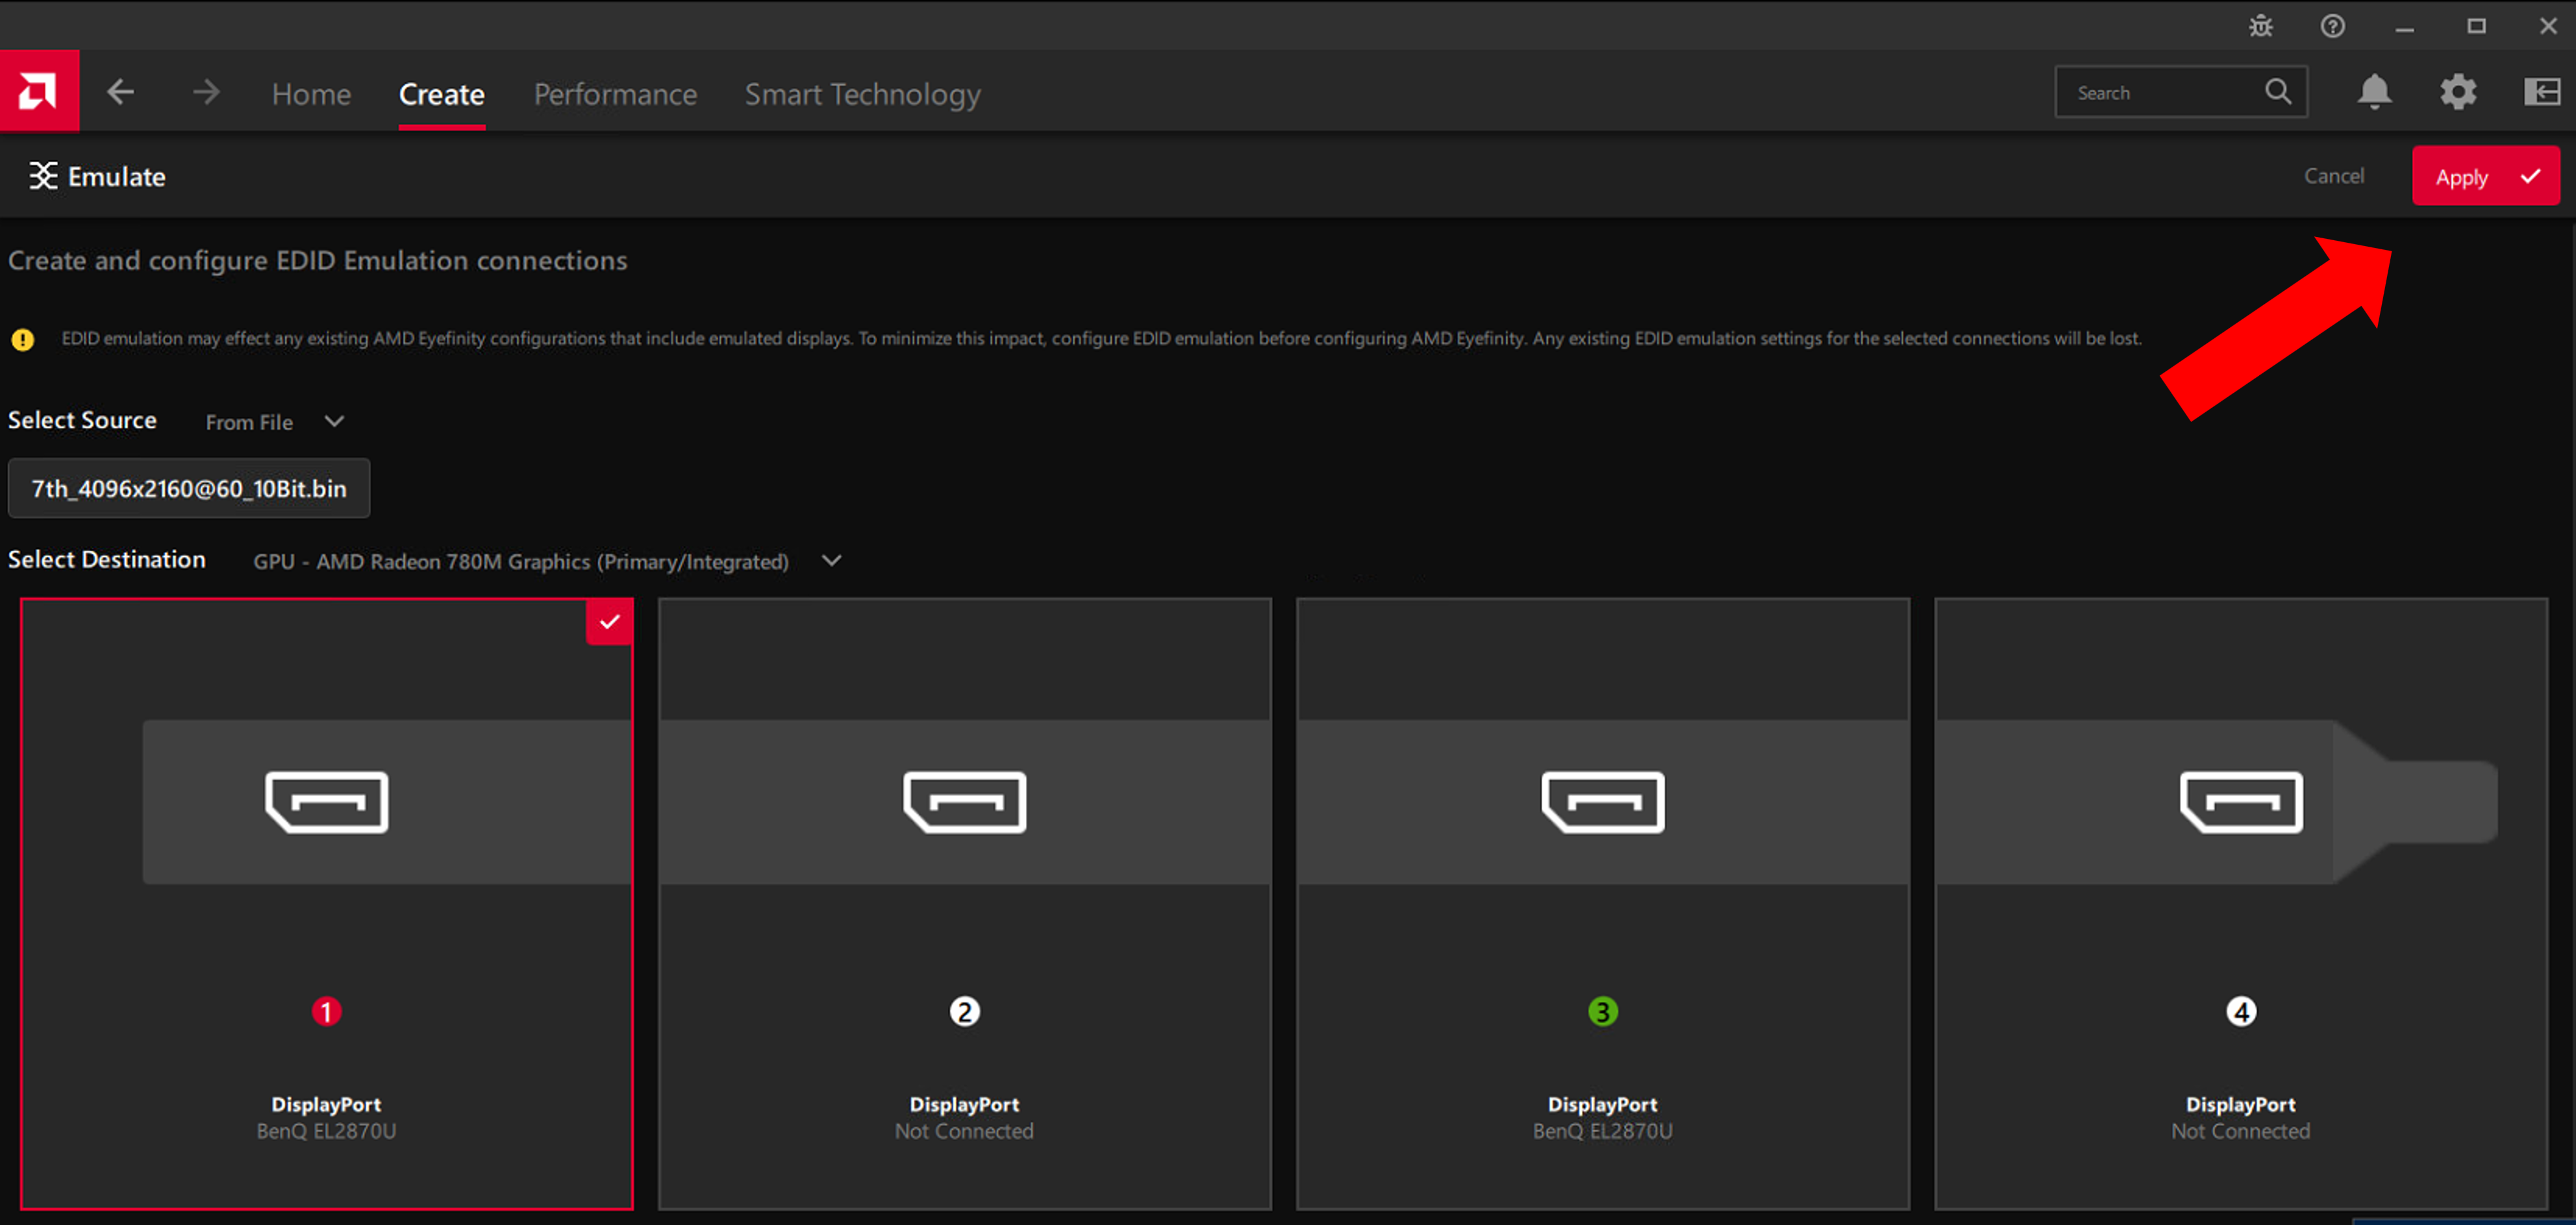Open the From File source dropdown

(275, 422)
